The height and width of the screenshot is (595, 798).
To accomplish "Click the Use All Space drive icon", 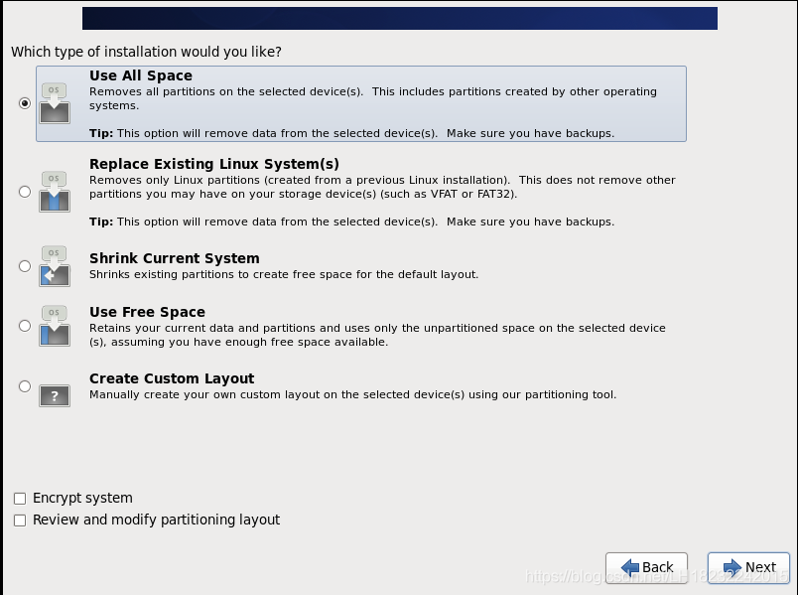I will [x=55, y=103].
